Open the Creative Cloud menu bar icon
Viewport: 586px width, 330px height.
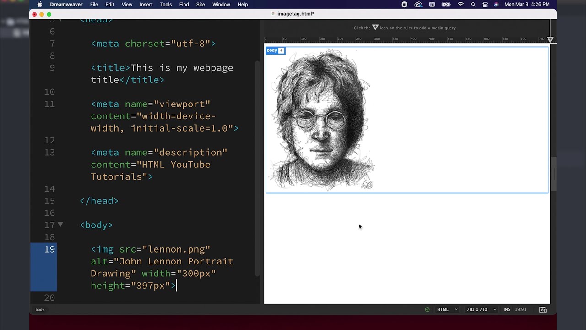(418, 4)
